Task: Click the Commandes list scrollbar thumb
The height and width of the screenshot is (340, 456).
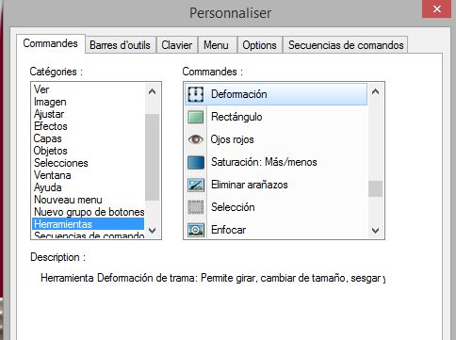Action: (375, 189)
